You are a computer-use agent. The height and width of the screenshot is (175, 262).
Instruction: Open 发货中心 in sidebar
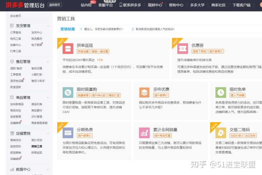point(37,32)
